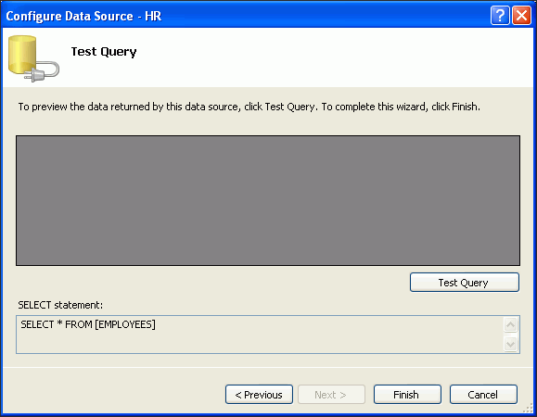Click the Test Query button

(465, 283)
